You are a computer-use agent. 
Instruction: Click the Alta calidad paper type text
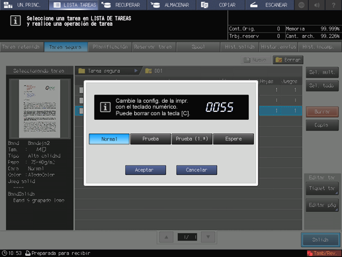pos(44,156)
